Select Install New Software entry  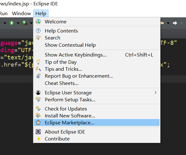click(x=97, y=116)
